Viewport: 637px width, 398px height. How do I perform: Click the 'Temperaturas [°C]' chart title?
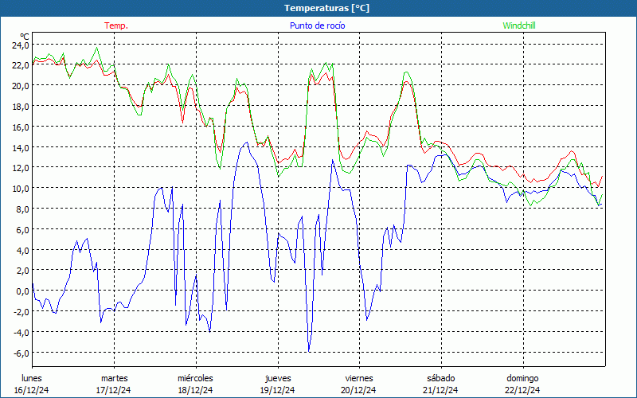(326, 8)
